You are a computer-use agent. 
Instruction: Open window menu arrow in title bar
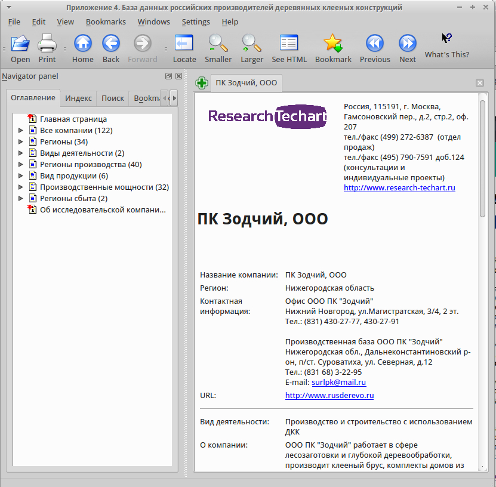(9, 7)
